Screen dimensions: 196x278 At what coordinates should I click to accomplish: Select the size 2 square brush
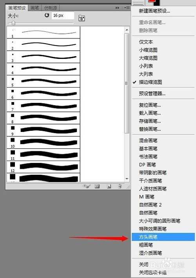[x=43, y=44]
